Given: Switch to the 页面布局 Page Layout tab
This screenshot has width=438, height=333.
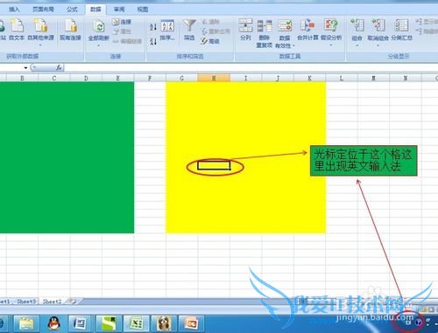Looking at the screenshot, I should click(x=43, y=10).
